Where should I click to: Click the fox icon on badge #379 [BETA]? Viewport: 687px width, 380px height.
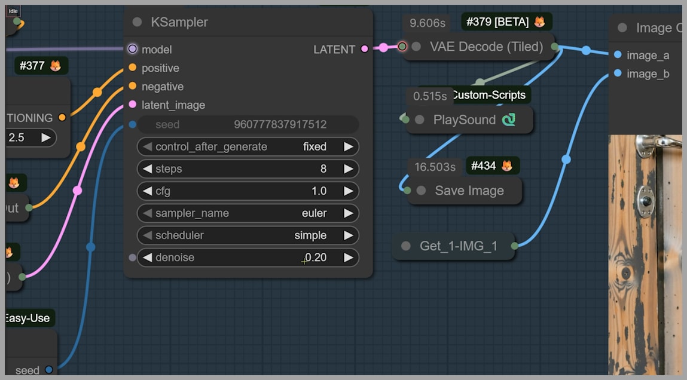tap(539, 22)
